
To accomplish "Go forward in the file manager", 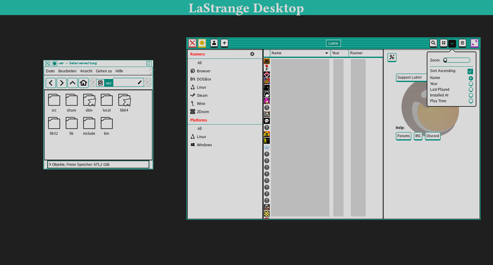I will (62, 83).
